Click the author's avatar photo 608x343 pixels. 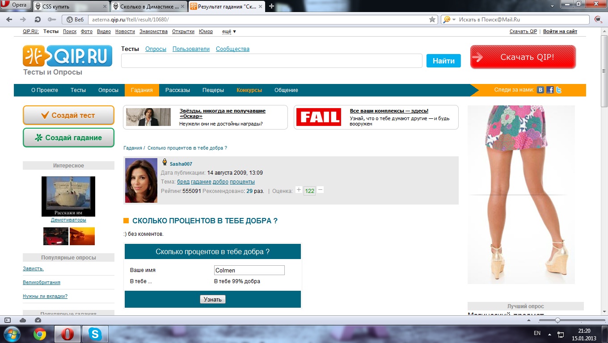[141, 180]
